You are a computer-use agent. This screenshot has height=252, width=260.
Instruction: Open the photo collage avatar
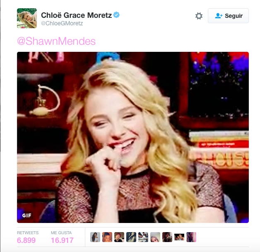[143, 237]
